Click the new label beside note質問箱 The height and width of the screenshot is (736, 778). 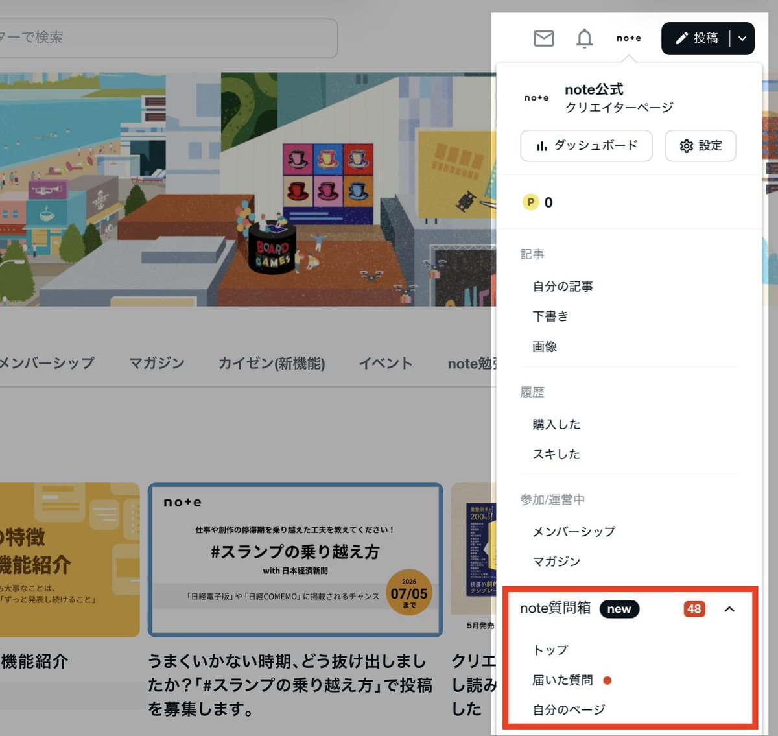point(619,609)
